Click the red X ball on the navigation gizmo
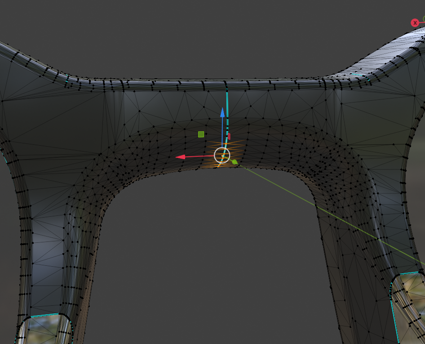425x344 pixels. pos(415,22)
